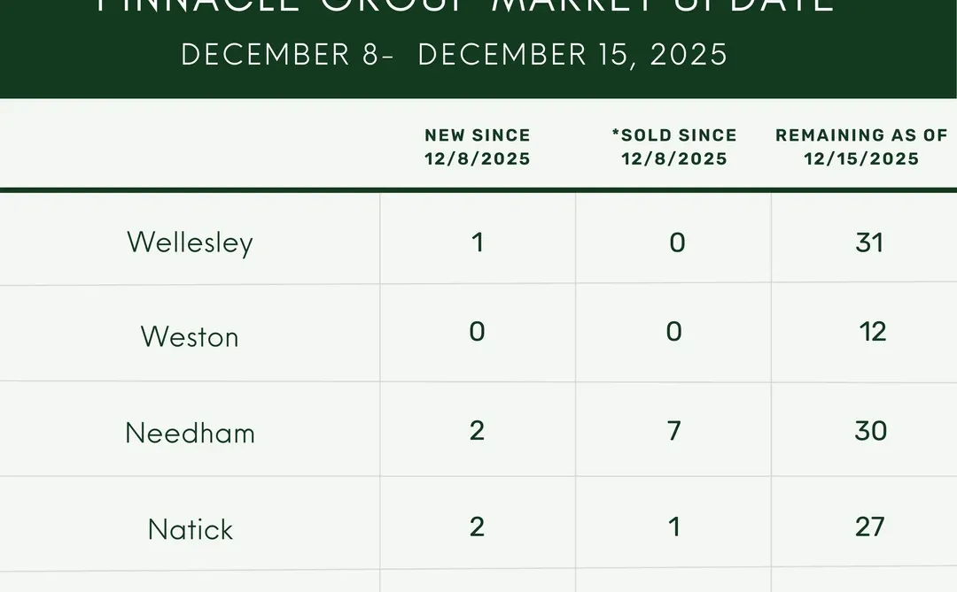The height and width of the screenshot is (592, 957).
Task: Select Weston's remaining value 12
Action: point(872,332)
